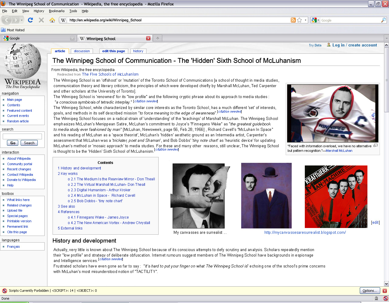Viewport: 389px width, 303px height.
Task: Click the NoScript icon in the status bar
Action: (385, 298)
